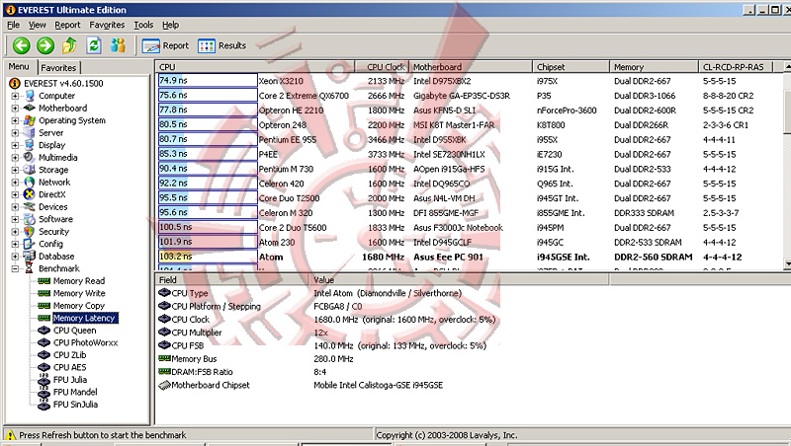
Task: Click the CPU PhotoWorxx chip icon
Action: [x=44, y=342]
